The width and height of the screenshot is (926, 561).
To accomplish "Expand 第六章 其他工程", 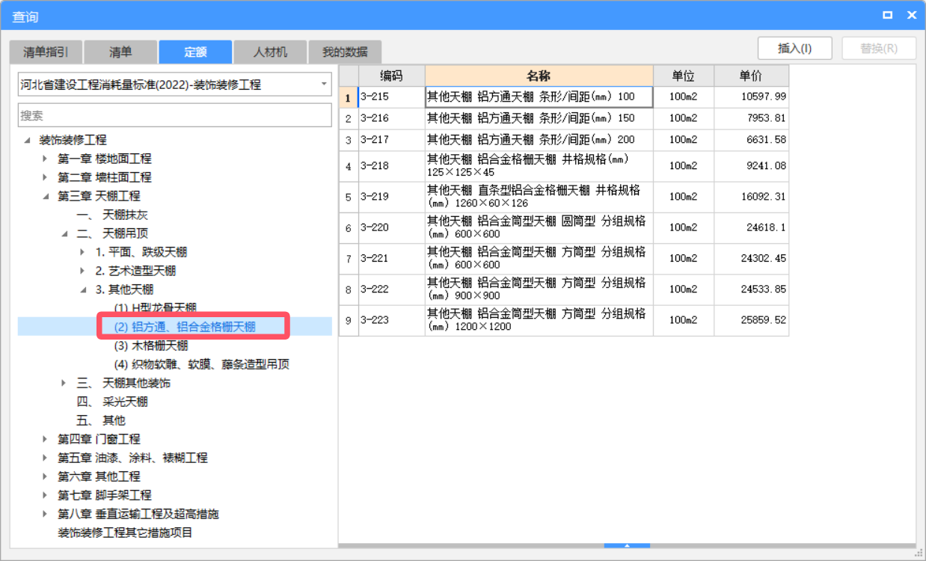I will [x=45, y=476].
